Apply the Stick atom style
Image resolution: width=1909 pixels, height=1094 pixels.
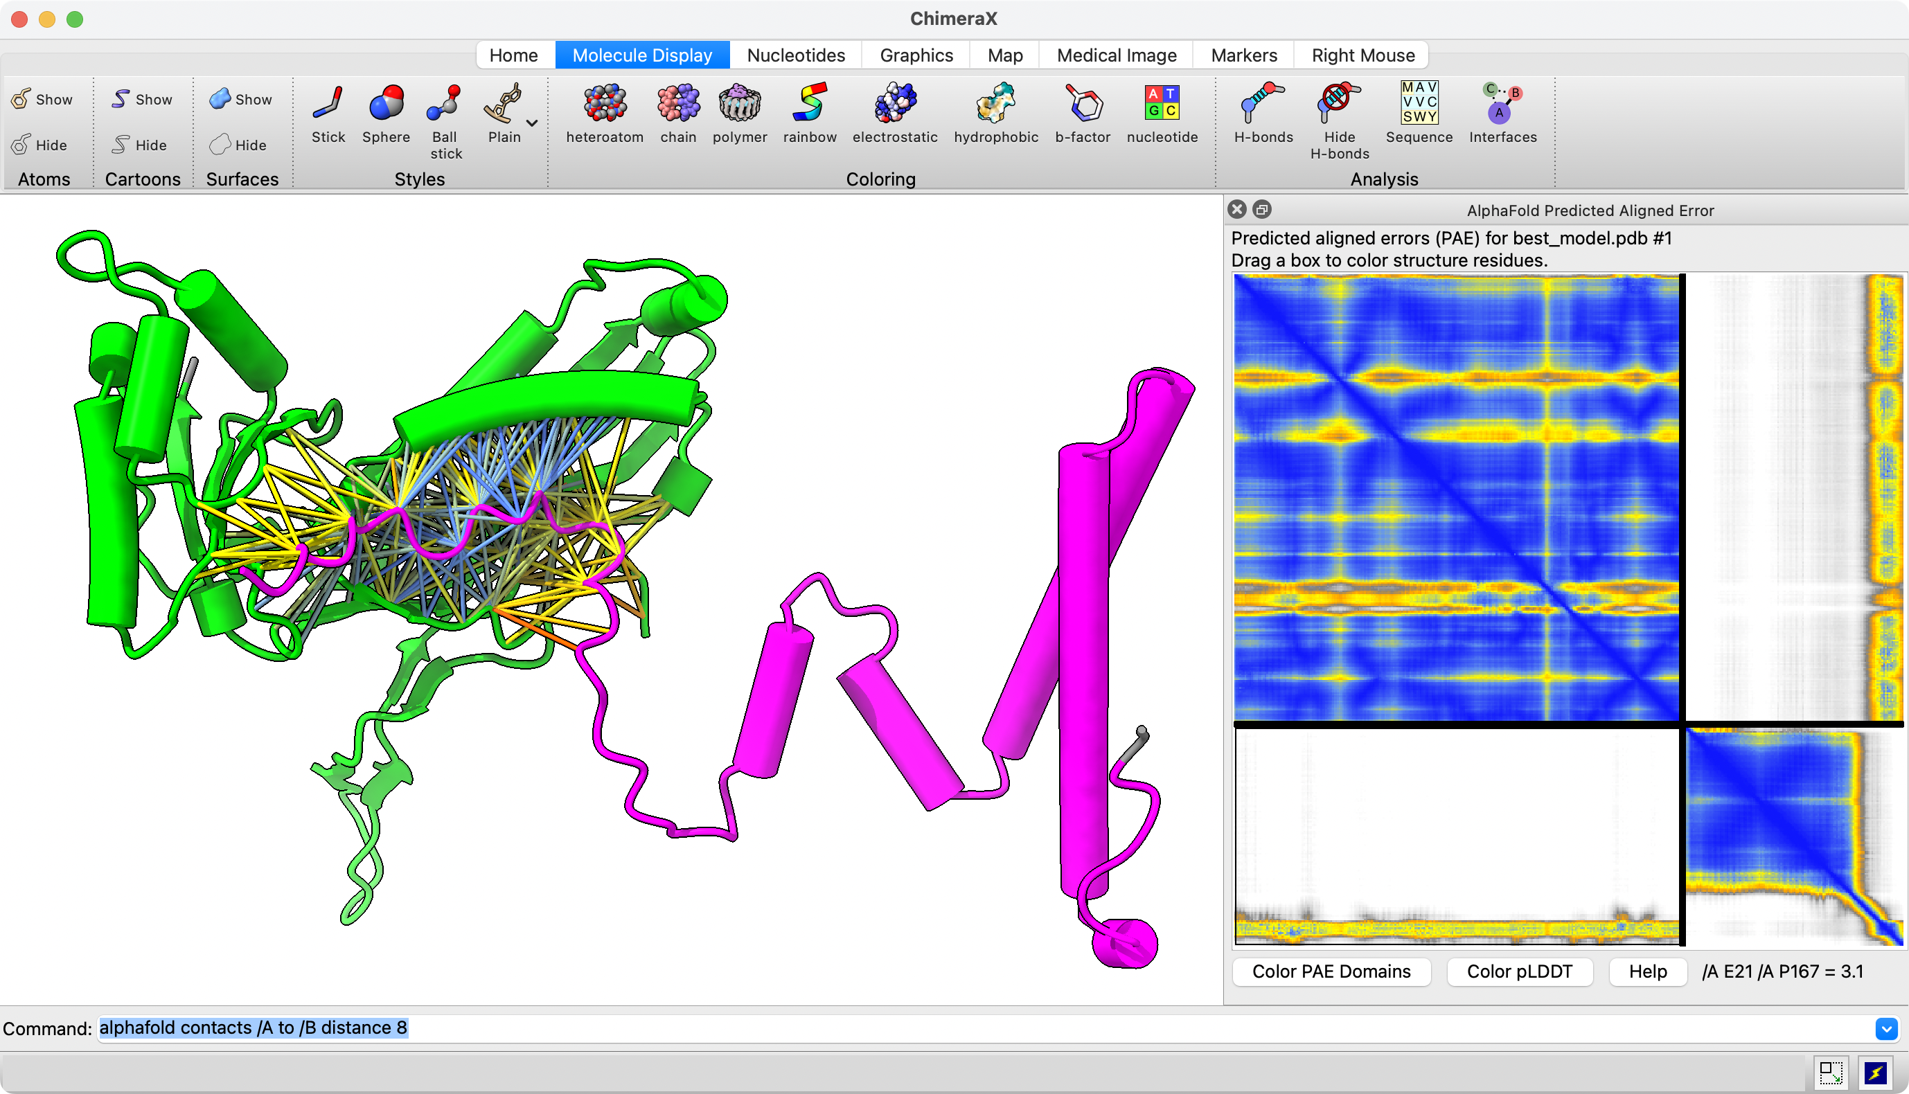(x=328, y=114)
